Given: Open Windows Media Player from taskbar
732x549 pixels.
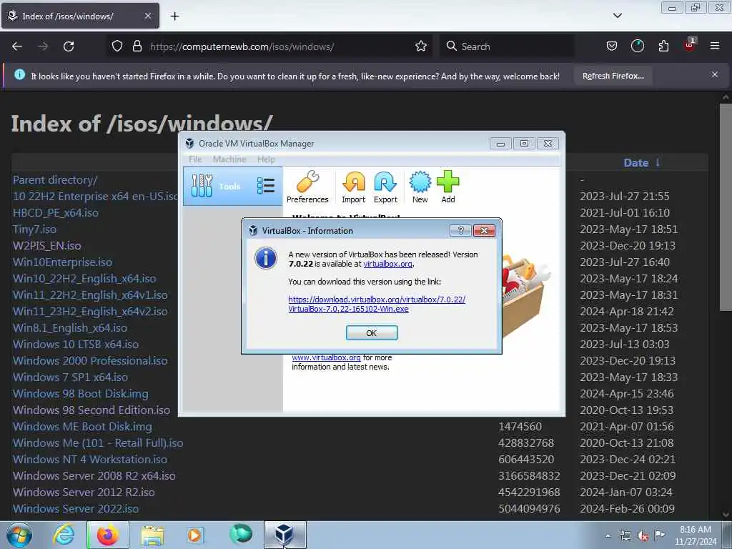Looking at the screenshot, I should click(x=194, y=535).
